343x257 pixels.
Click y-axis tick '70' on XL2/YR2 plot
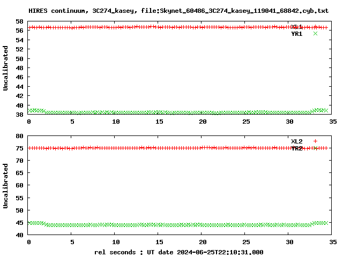[x=19, y=161]
